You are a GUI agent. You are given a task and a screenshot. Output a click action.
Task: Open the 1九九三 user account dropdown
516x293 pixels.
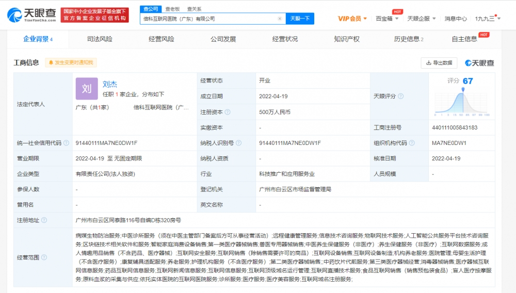488,19
